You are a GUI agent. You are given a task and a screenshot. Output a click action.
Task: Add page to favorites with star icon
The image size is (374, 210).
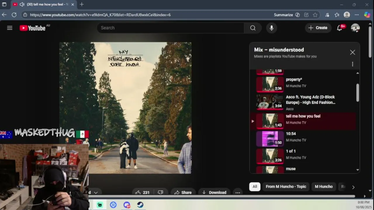(x=315, y=15)
